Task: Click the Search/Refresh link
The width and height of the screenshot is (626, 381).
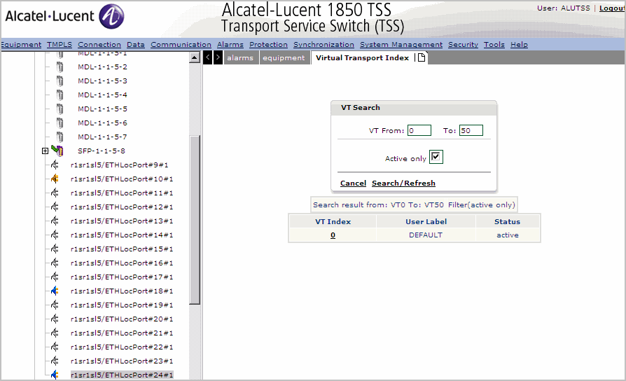Action: coord(403,183)
